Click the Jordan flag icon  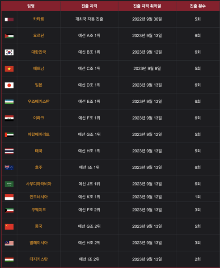(x=9, y=36)
